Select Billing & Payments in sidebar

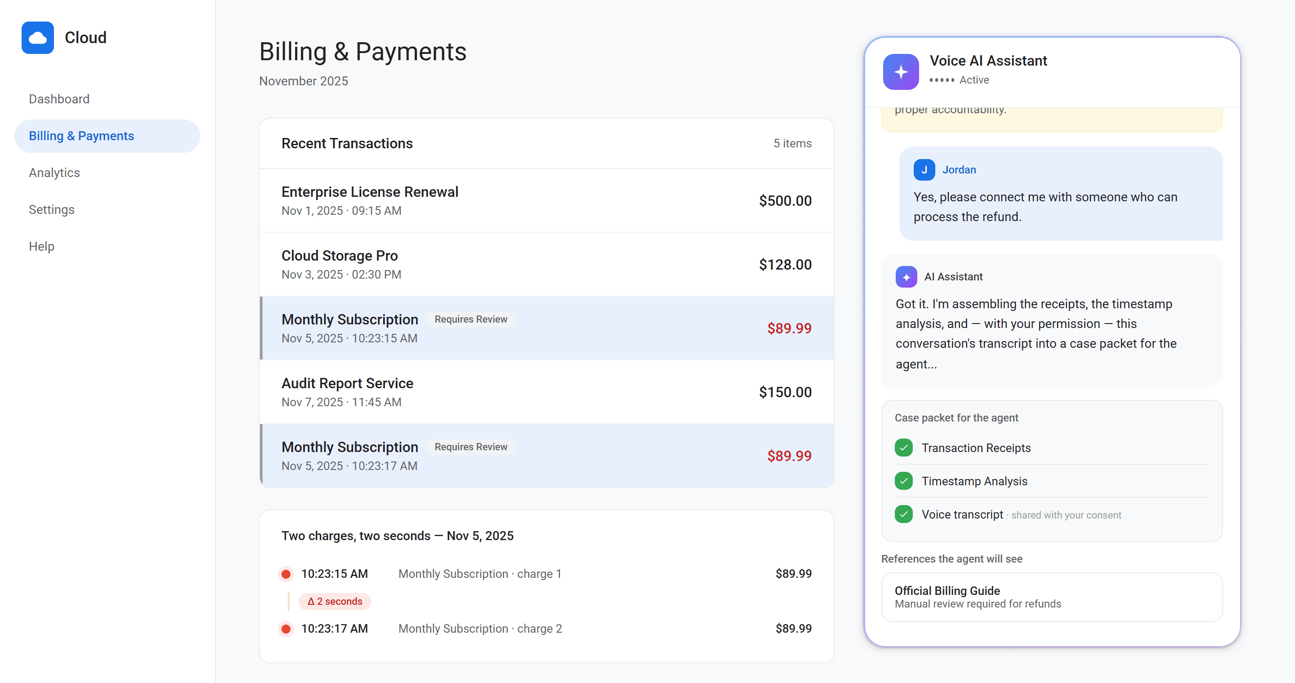tap(107, 136)
